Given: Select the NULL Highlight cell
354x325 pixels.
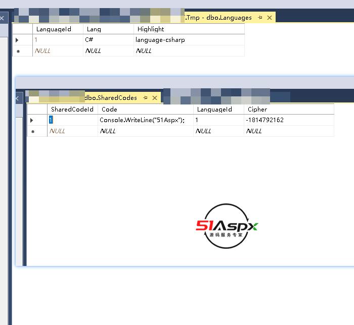Looking at the screenshot, I should tap(189, 51).
